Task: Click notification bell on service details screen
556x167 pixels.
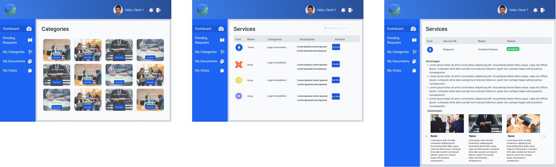Action: point(535,10)
